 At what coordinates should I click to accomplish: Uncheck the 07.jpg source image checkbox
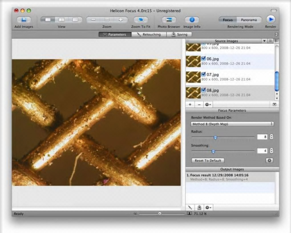(203, 74)
